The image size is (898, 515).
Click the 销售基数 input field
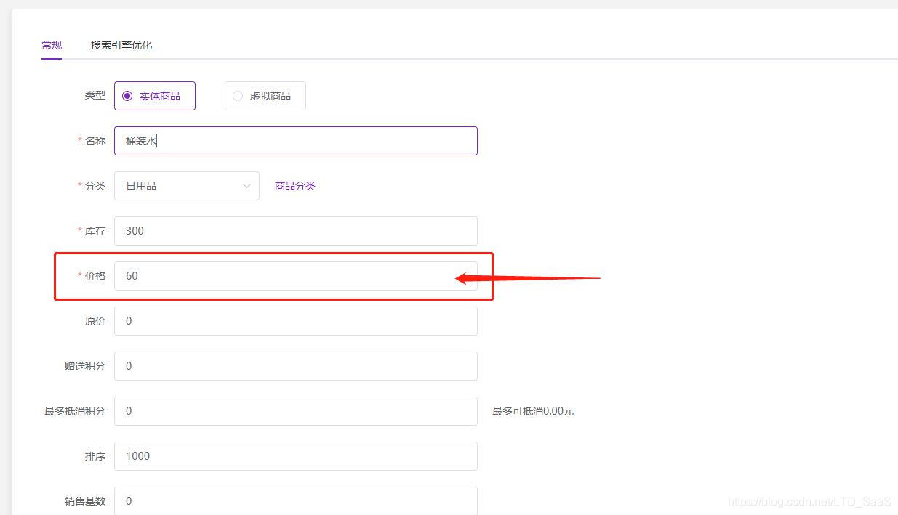tap(295, 501)
